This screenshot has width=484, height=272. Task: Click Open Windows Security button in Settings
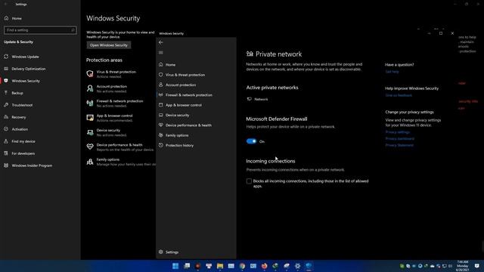coord(109,45)
